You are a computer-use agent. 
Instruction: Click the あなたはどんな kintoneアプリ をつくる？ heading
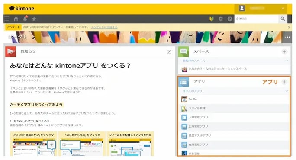click(x=70, y=66)
